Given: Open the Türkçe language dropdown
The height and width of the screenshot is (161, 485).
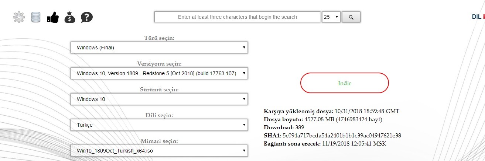Looking at the screenshot, I should coord(159,125).
